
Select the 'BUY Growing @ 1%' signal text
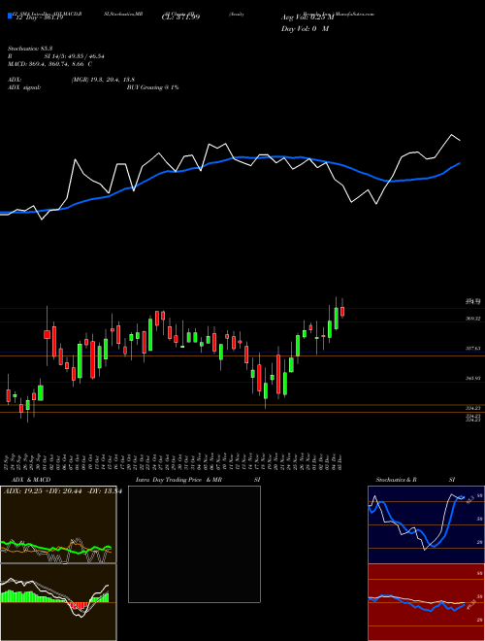[x=152, y=87]
